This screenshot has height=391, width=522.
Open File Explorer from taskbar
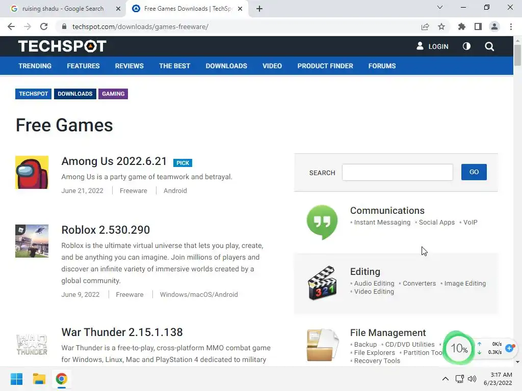39,379
